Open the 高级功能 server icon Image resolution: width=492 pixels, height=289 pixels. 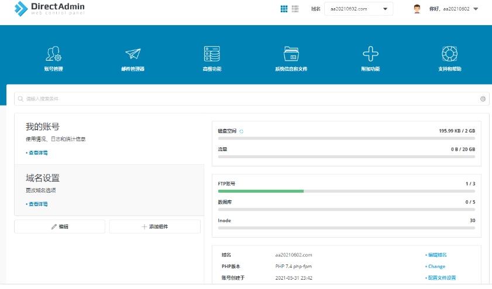pyautogui.click(x=211, y=54)
